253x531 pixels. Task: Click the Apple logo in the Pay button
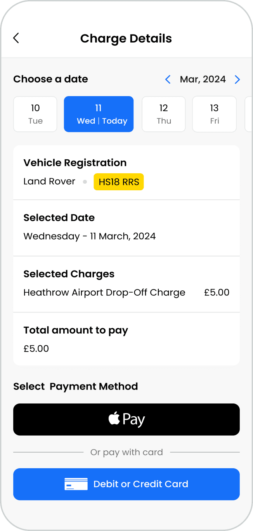tap(114, 419)
